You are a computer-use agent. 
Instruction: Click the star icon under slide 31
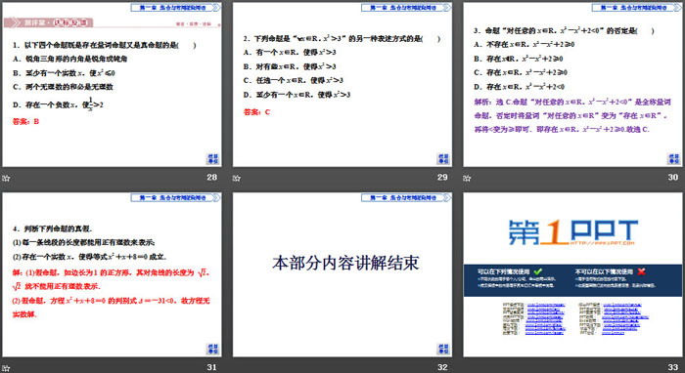pos(6,368)
